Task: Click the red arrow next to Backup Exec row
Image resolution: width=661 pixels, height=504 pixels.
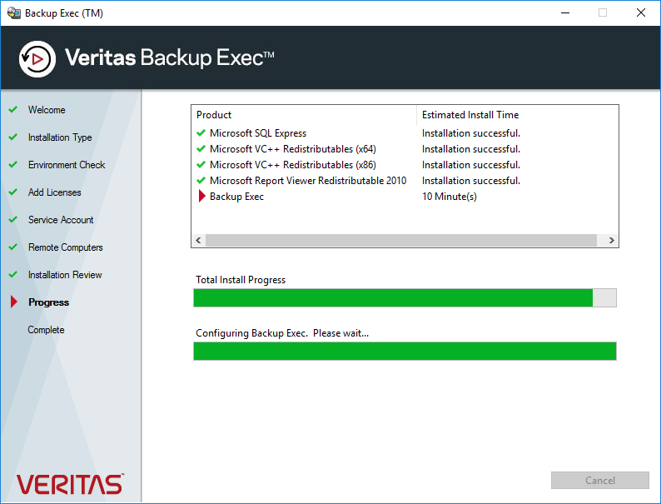Action: point(202,196)
